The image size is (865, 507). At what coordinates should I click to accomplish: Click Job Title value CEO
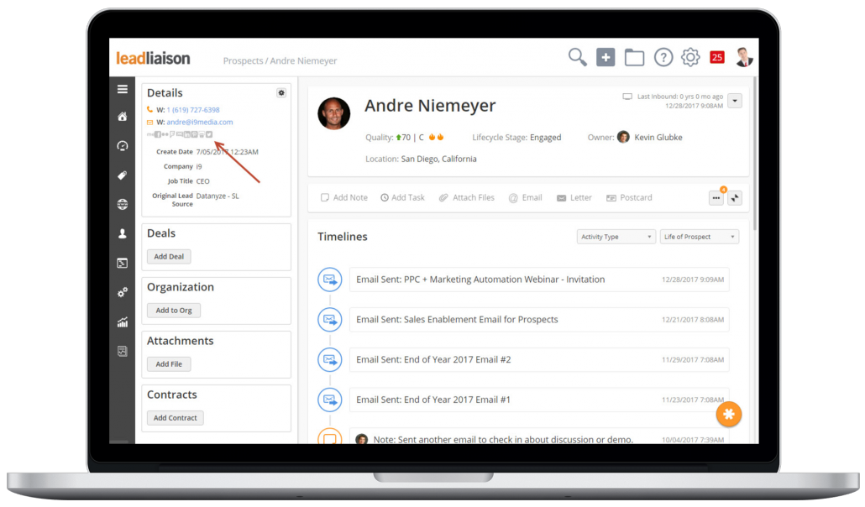tap(203, 181)
